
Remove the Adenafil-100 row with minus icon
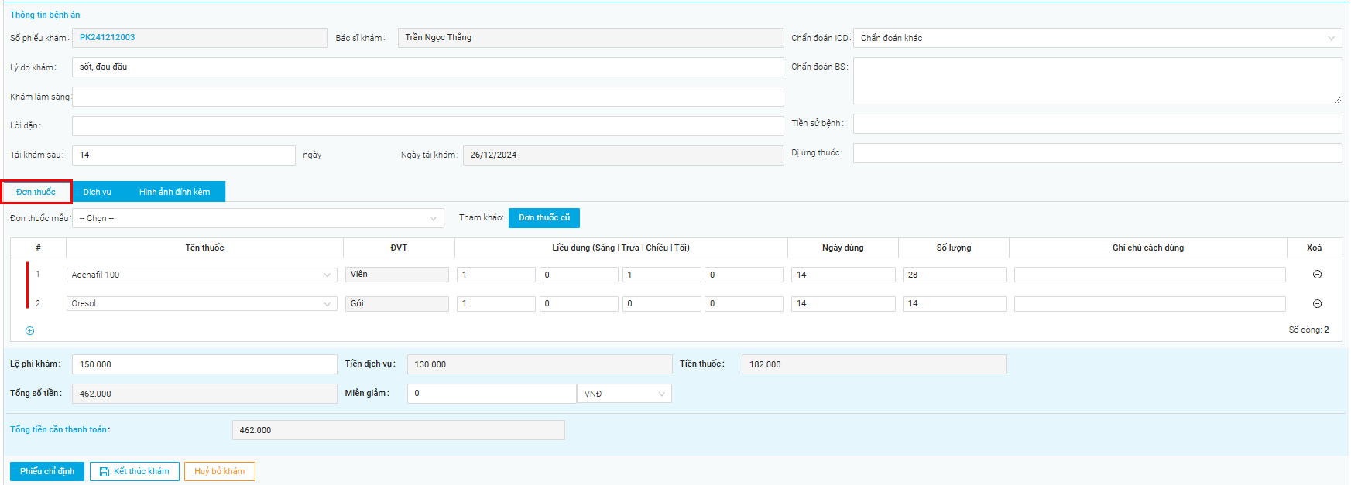click(1317, 275)
